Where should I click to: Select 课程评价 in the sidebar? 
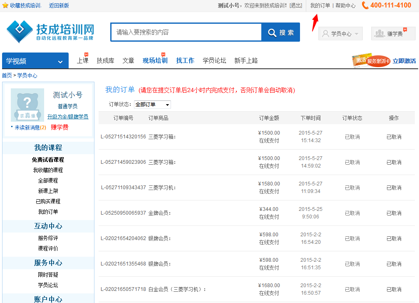tap(48, 249)
